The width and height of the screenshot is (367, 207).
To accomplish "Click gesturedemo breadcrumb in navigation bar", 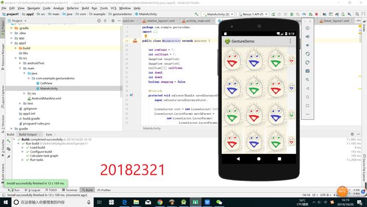I will pyautogui.click(x=120, y=14).
